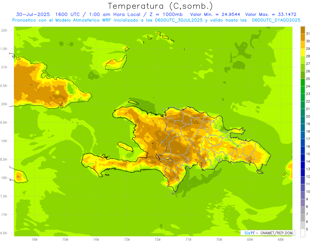Image resolution: width=315 pixels, height=243 pixels.
Task: Click the legend value "20"
Action: 308,116
